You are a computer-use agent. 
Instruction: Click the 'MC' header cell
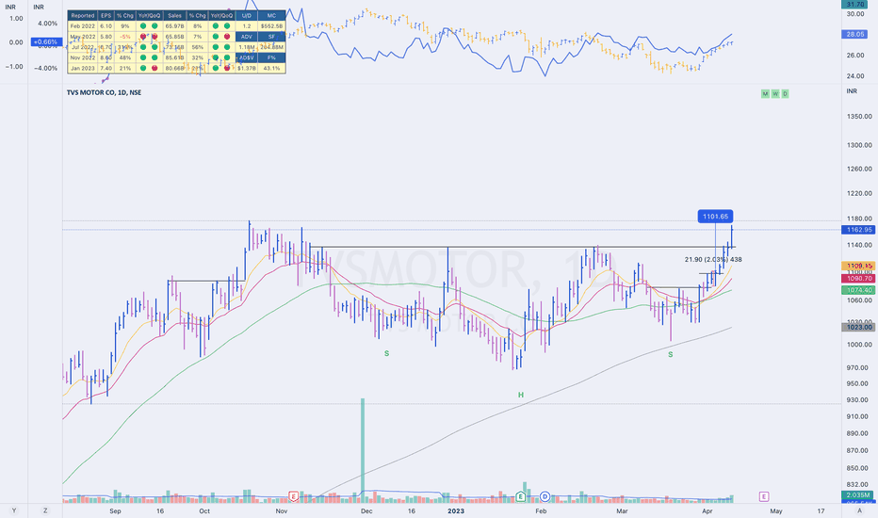[271, 16]
